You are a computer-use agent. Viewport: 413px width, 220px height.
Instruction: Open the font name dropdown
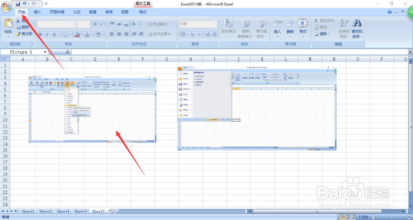[x=74, y=24]
